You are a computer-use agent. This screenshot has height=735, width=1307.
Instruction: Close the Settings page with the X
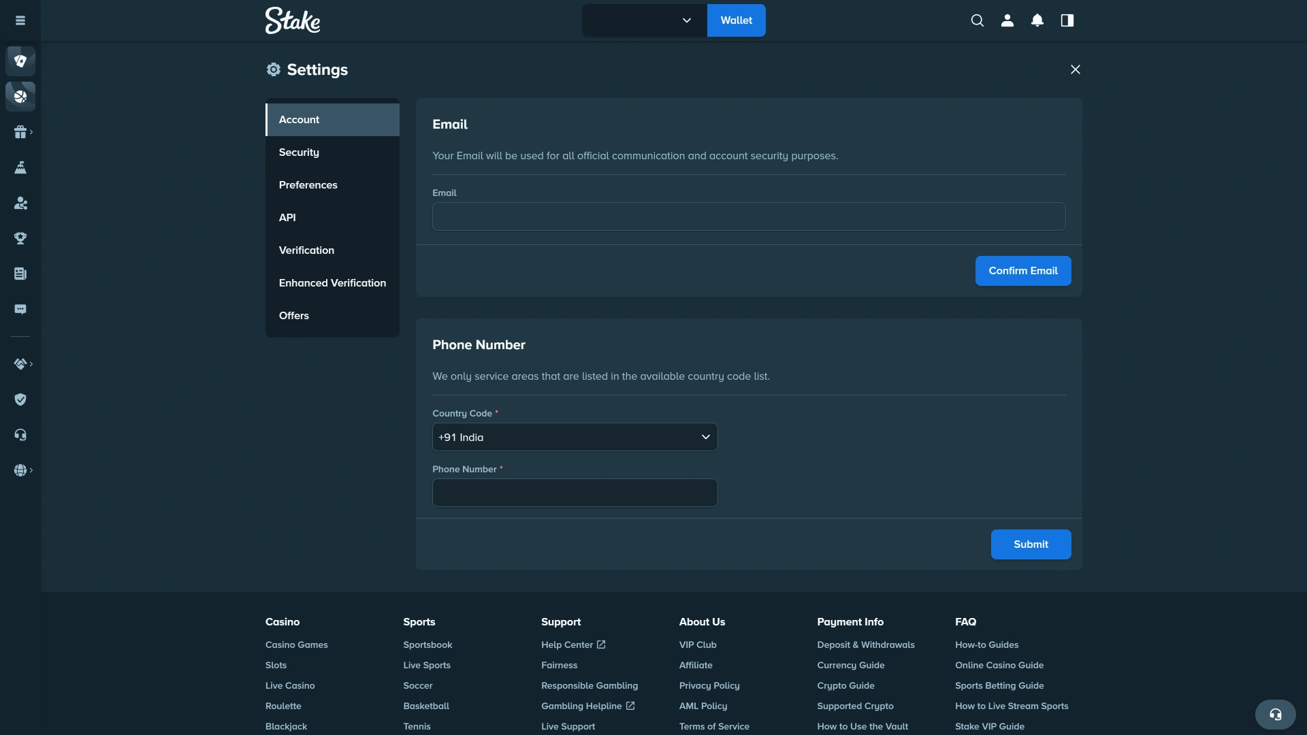pyautogui.click(x=1076, y=69)
